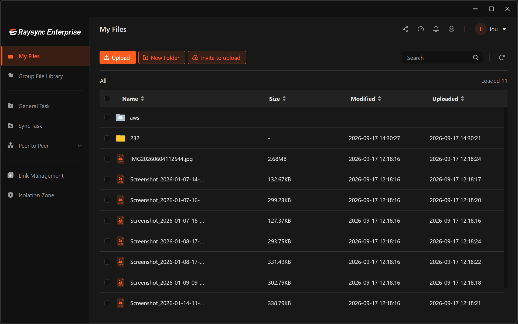The height and width of the screenshot is (324, 518).
Task: Check the aws folder checkbox
Action: click(107, 118)
